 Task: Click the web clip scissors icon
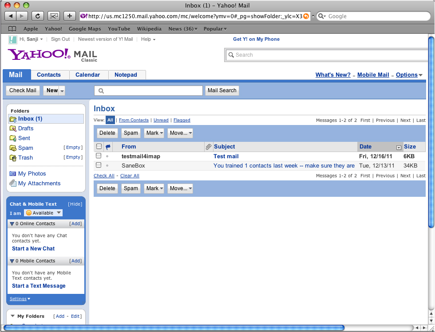[x=54, y=16]
